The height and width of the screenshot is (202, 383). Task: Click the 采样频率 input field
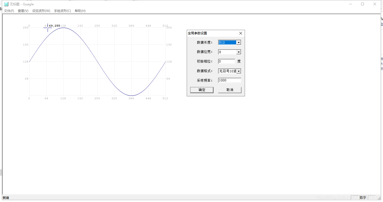[230, 80]
